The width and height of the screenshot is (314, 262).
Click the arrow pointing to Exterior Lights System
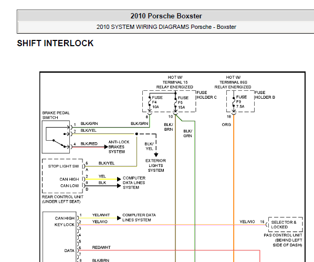156,155
